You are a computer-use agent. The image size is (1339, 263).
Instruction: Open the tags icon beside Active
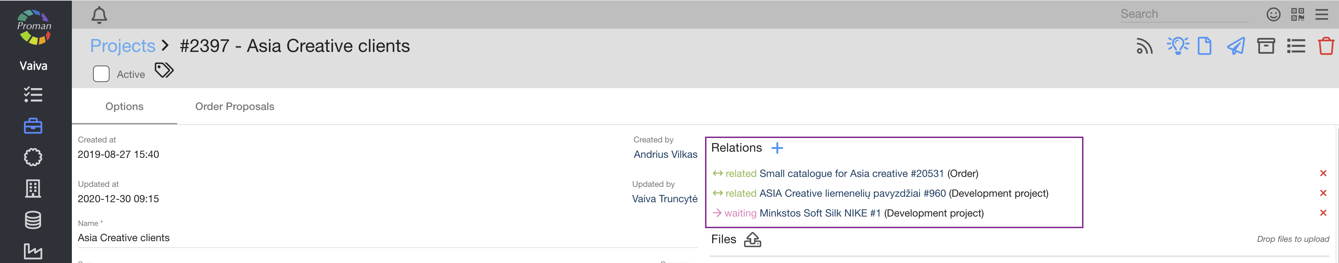pyautogui.click(x=164, y=70)
